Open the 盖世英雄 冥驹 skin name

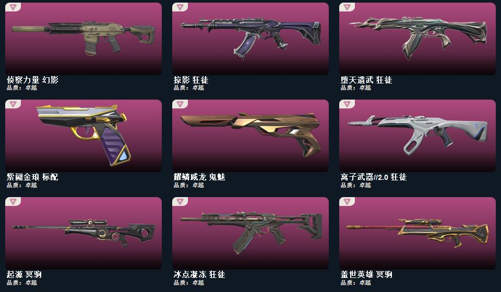coord(366,274)
